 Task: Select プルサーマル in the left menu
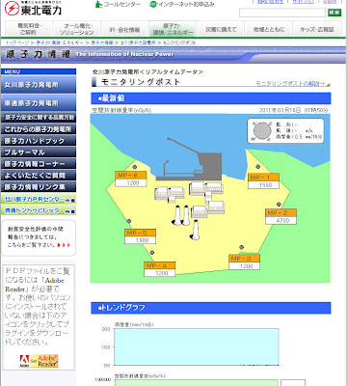coord(39,152)
